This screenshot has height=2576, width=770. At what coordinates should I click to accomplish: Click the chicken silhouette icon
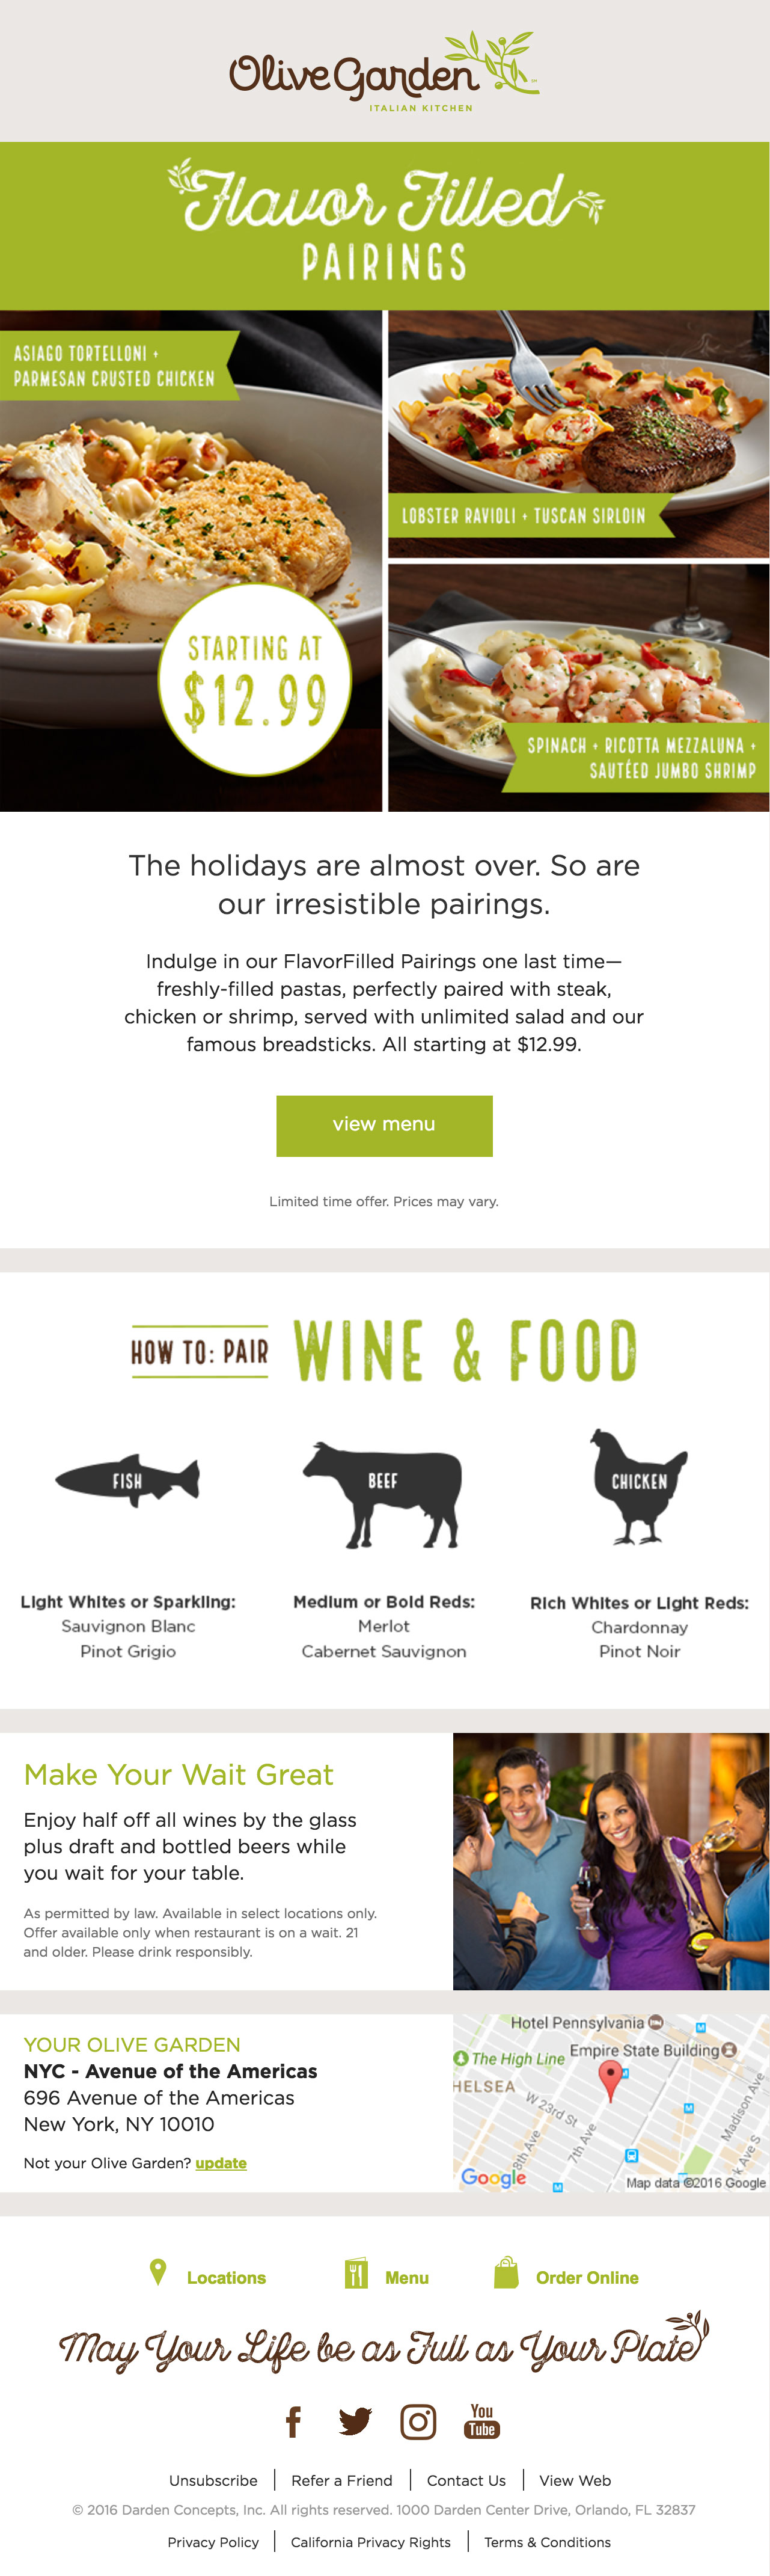tap(638, 1485)
